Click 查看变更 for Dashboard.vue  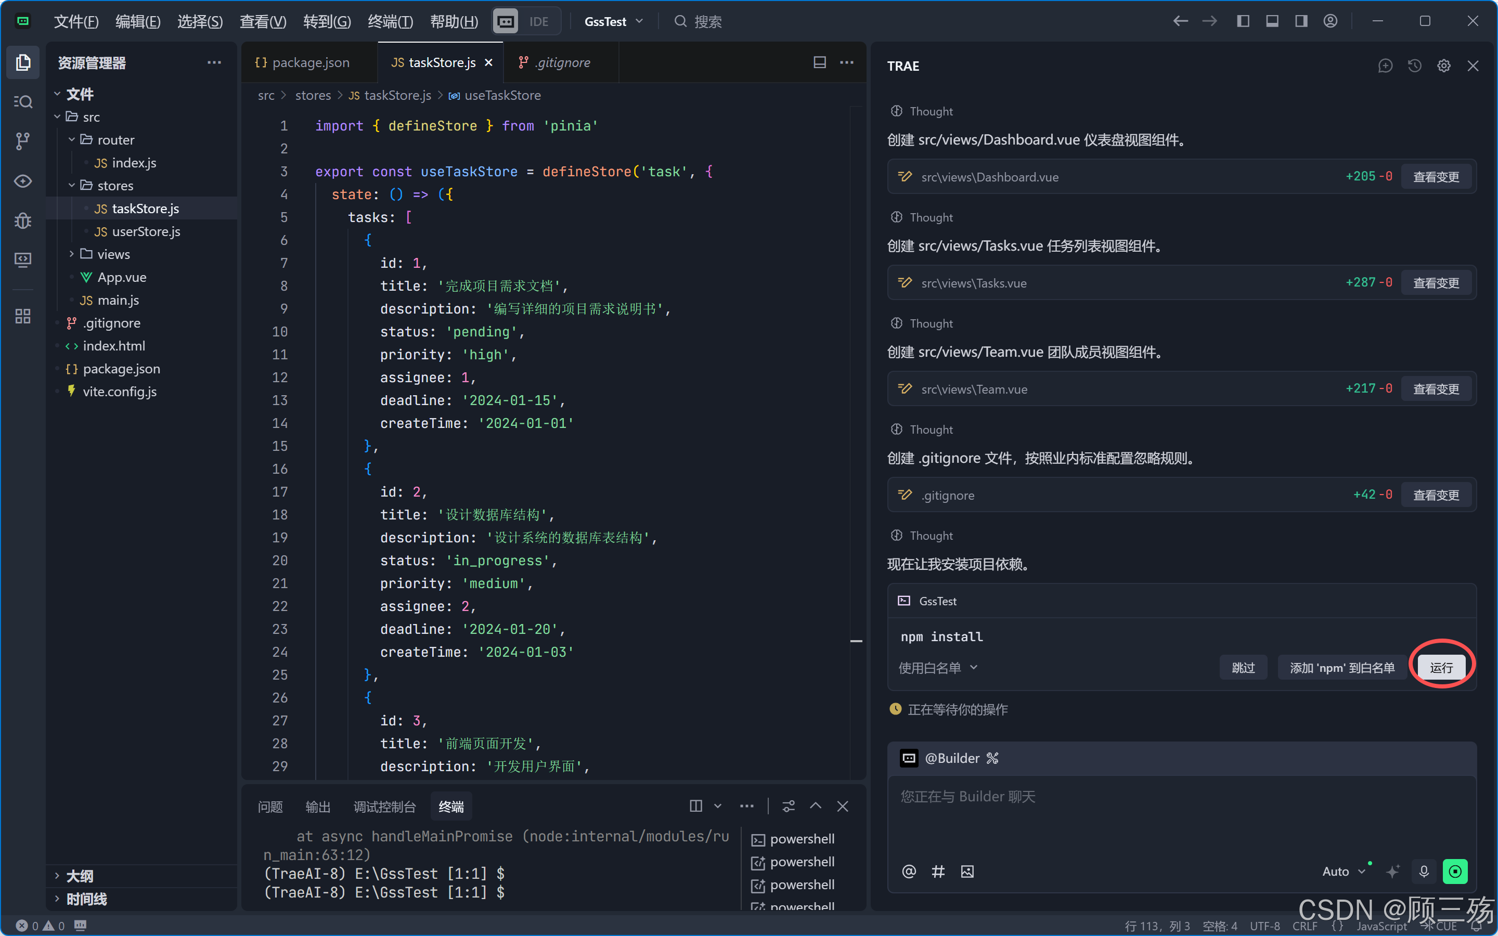[1436, 177]
